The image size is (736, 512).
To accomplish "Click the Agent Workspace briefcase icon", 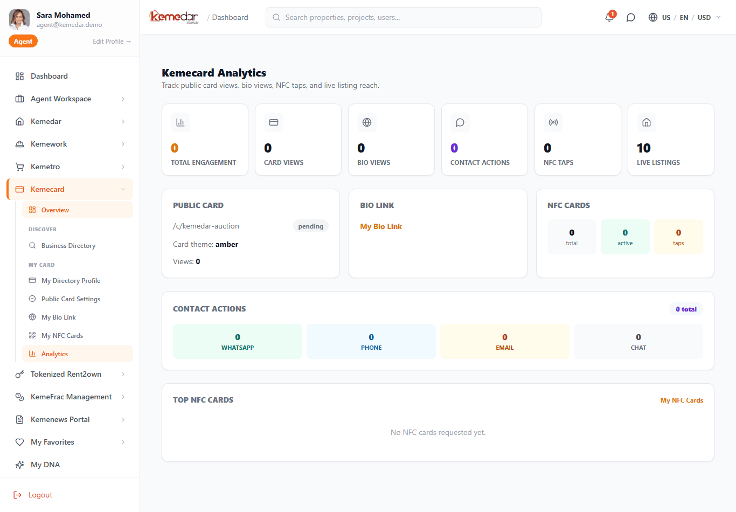I will point(20,99).
